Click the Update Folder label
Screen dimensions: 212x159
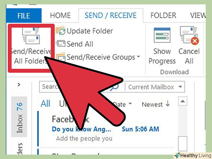[x=90, y=31]
